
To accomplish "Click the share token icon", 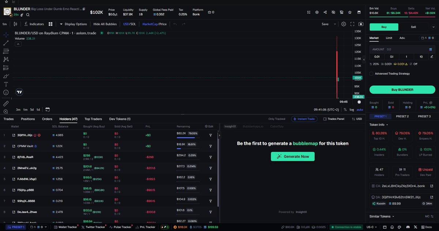I will (325, 12).
